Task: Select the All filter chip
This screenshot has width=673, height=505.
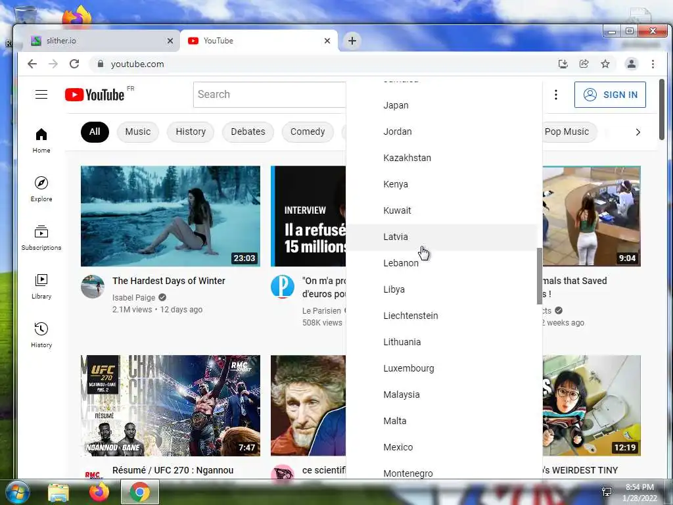Action: [95, 132]
